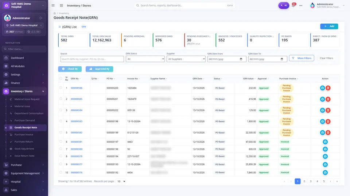
Task: Check the row checkbox for GRN 000000581
Action: pos(61,142)
